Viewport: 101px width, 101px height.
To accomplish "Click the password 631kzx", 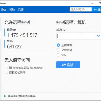I will 14,46.
